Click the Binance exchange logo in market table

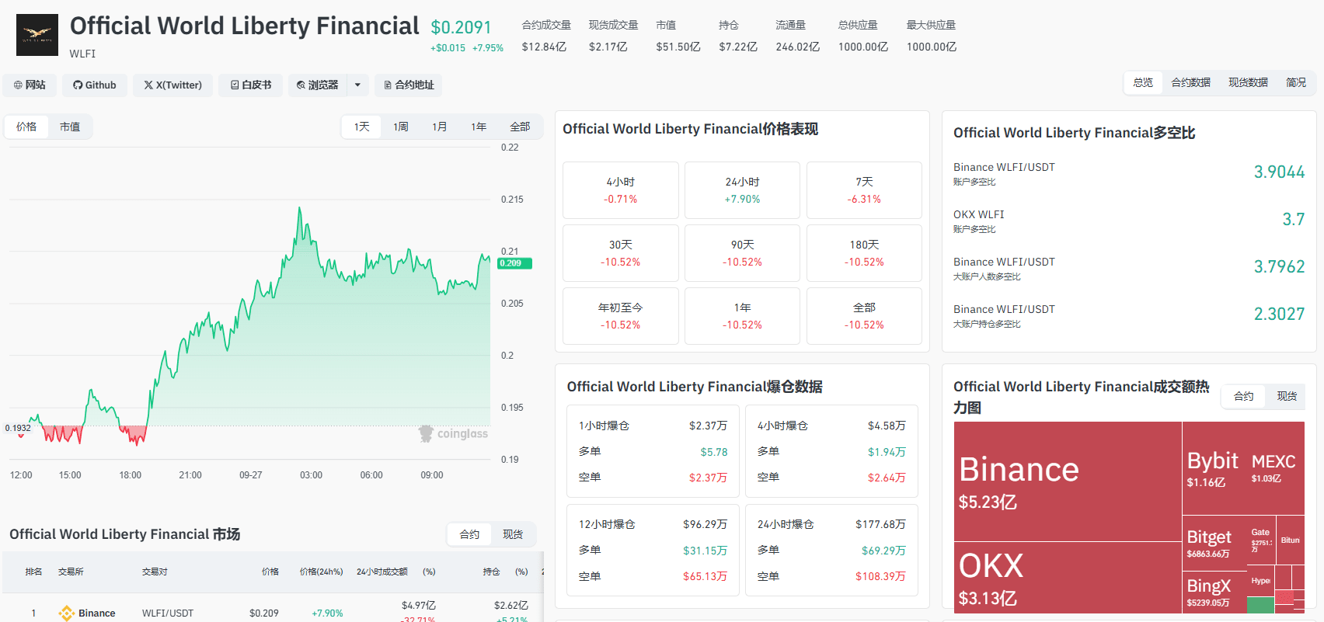(x=67, y=613)
